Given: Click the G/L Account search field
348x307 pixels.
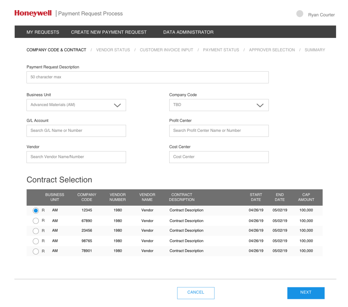Looking at the screenshot, I should [76, 131].
